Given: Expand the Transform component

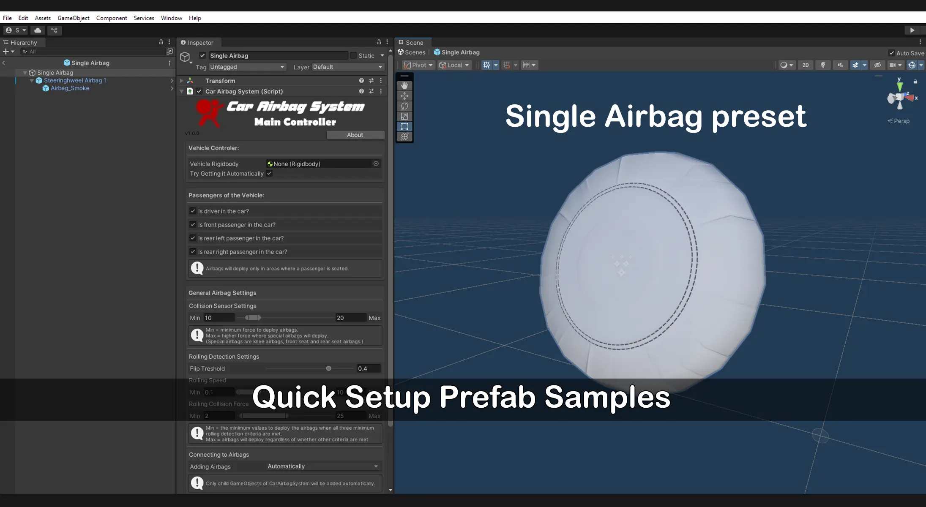Looking at the screenshot, I should [182, 81].
